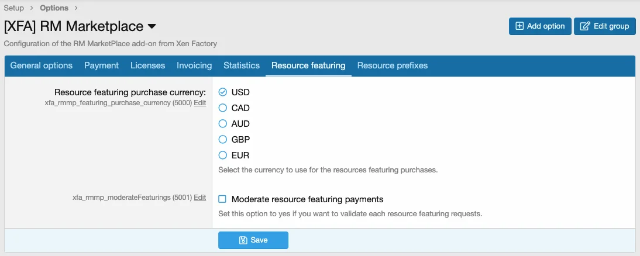Expand the RM Marketplace title dropdown arrow
640x256 pixels.
click(x=152, y=26)
